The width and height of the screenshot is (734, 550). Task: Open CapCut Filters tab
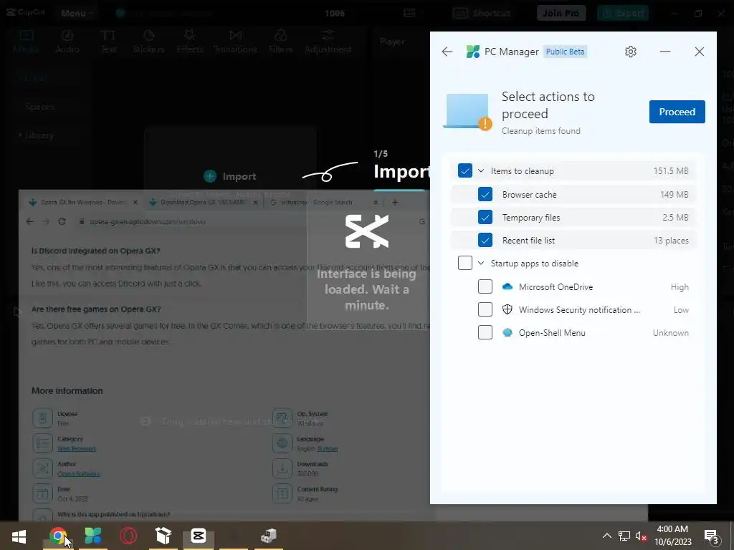click(280, 42)
